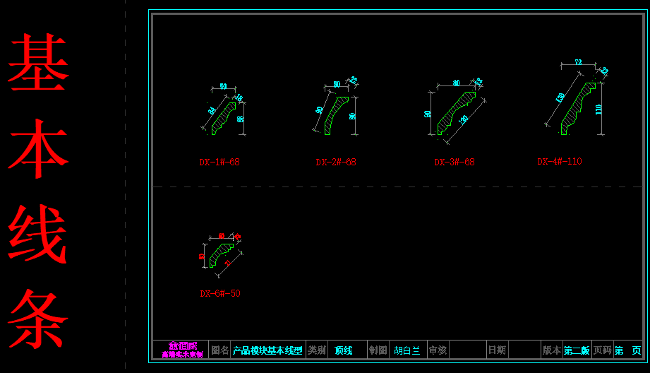The width and height of the screenshot is (650, 373).
Task: Click the red DX-2#-68 label
Action: 336,162
